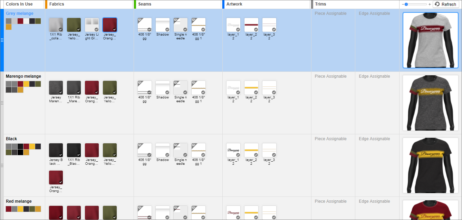462x220 pixels.
Task: Click Piece Assignable in Red melange trims
Action: tap(331, 201)
